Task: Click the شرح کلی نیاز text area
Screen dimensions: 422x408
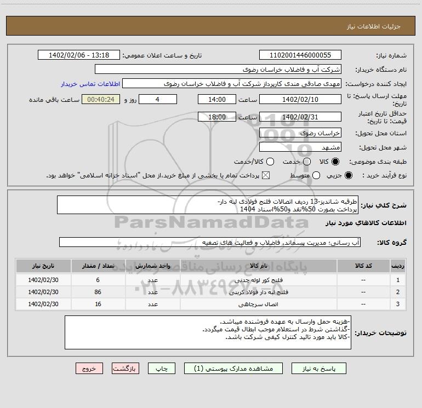Action: pyautogui.click(x=208, y=205)
